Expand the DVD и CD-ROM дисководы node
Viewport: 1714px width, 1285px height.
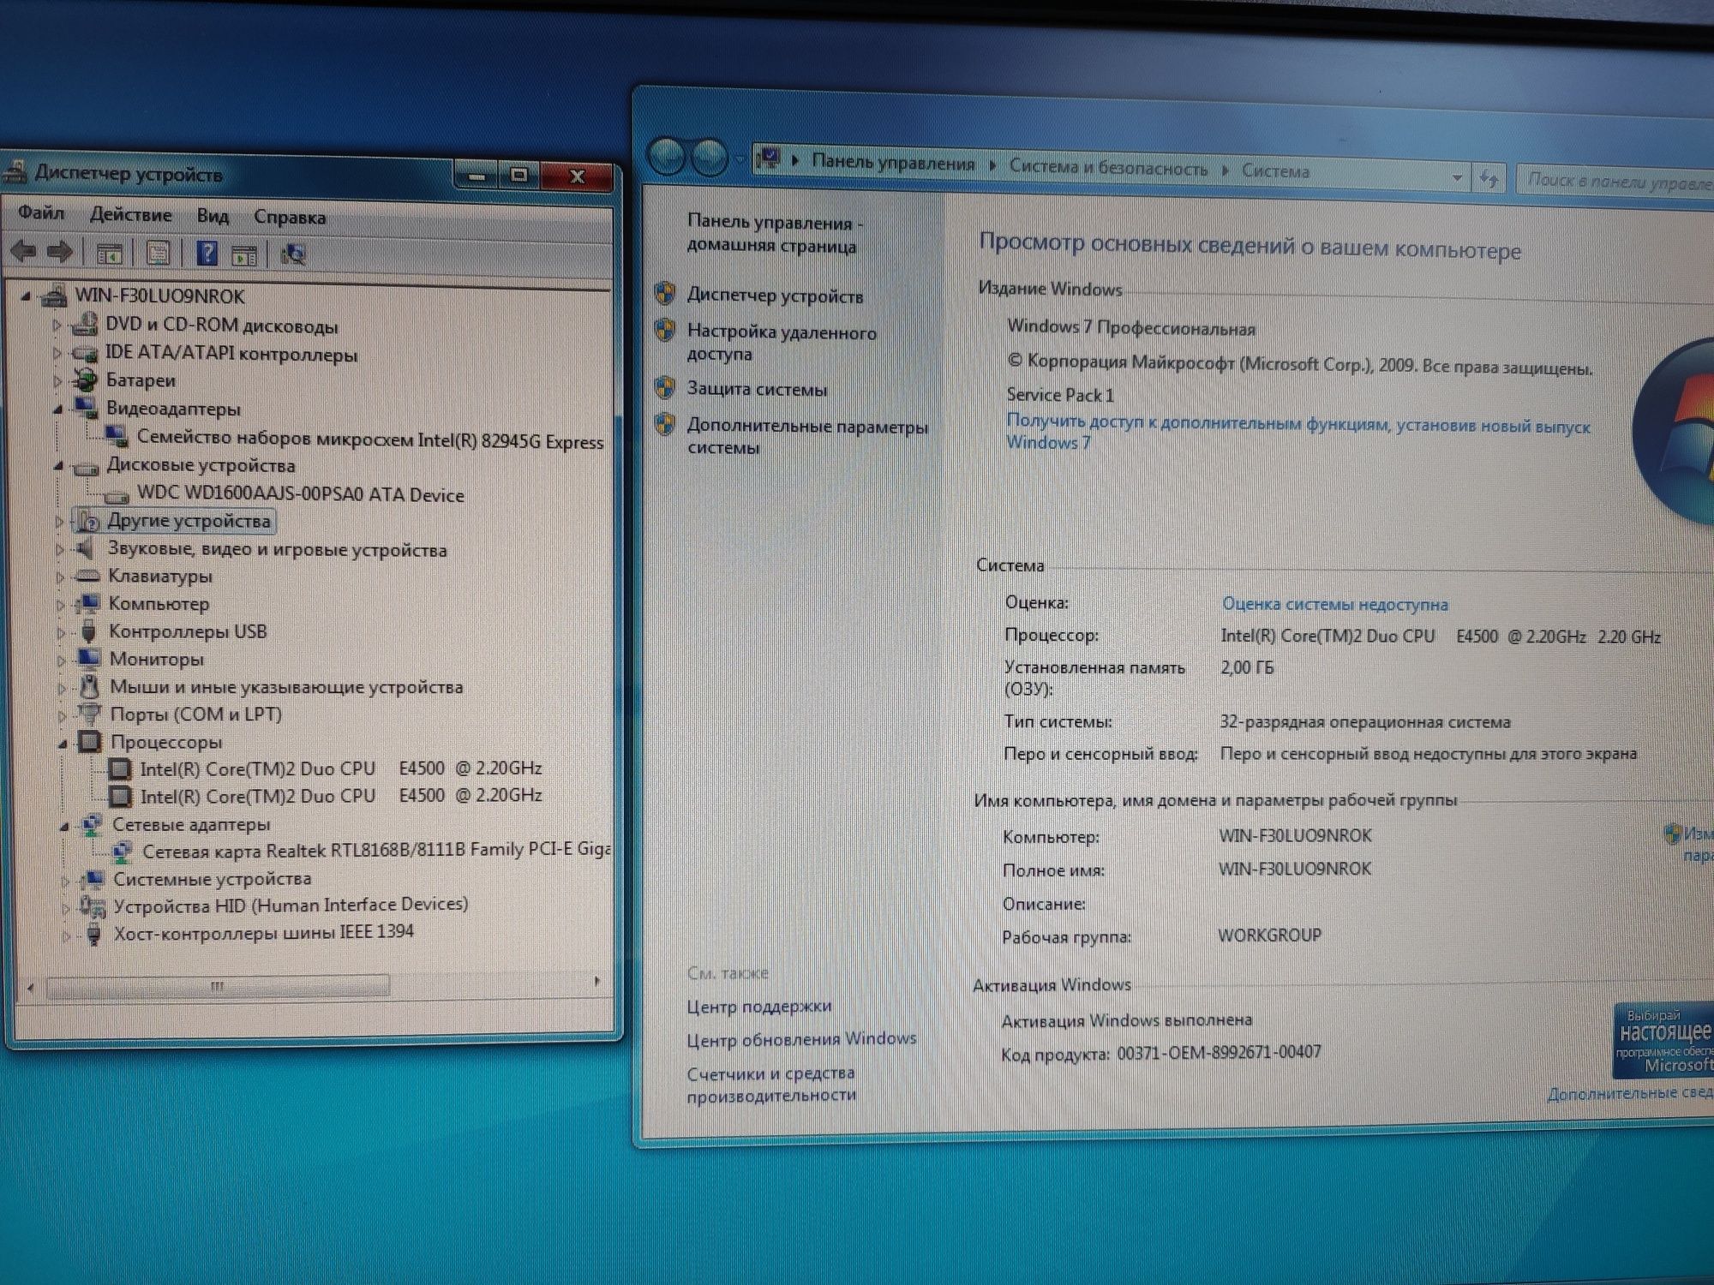pyautogui.click(x=57, y=326)
